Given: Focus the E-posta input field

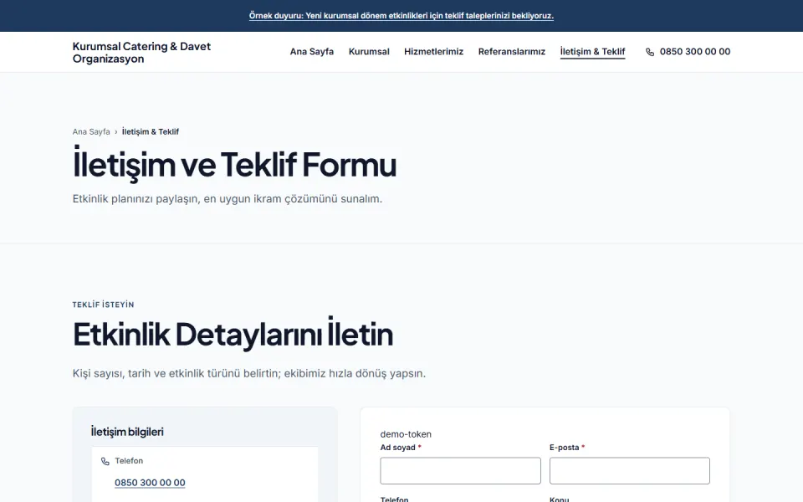Looking at the screenshot, I should coord(630,471).
